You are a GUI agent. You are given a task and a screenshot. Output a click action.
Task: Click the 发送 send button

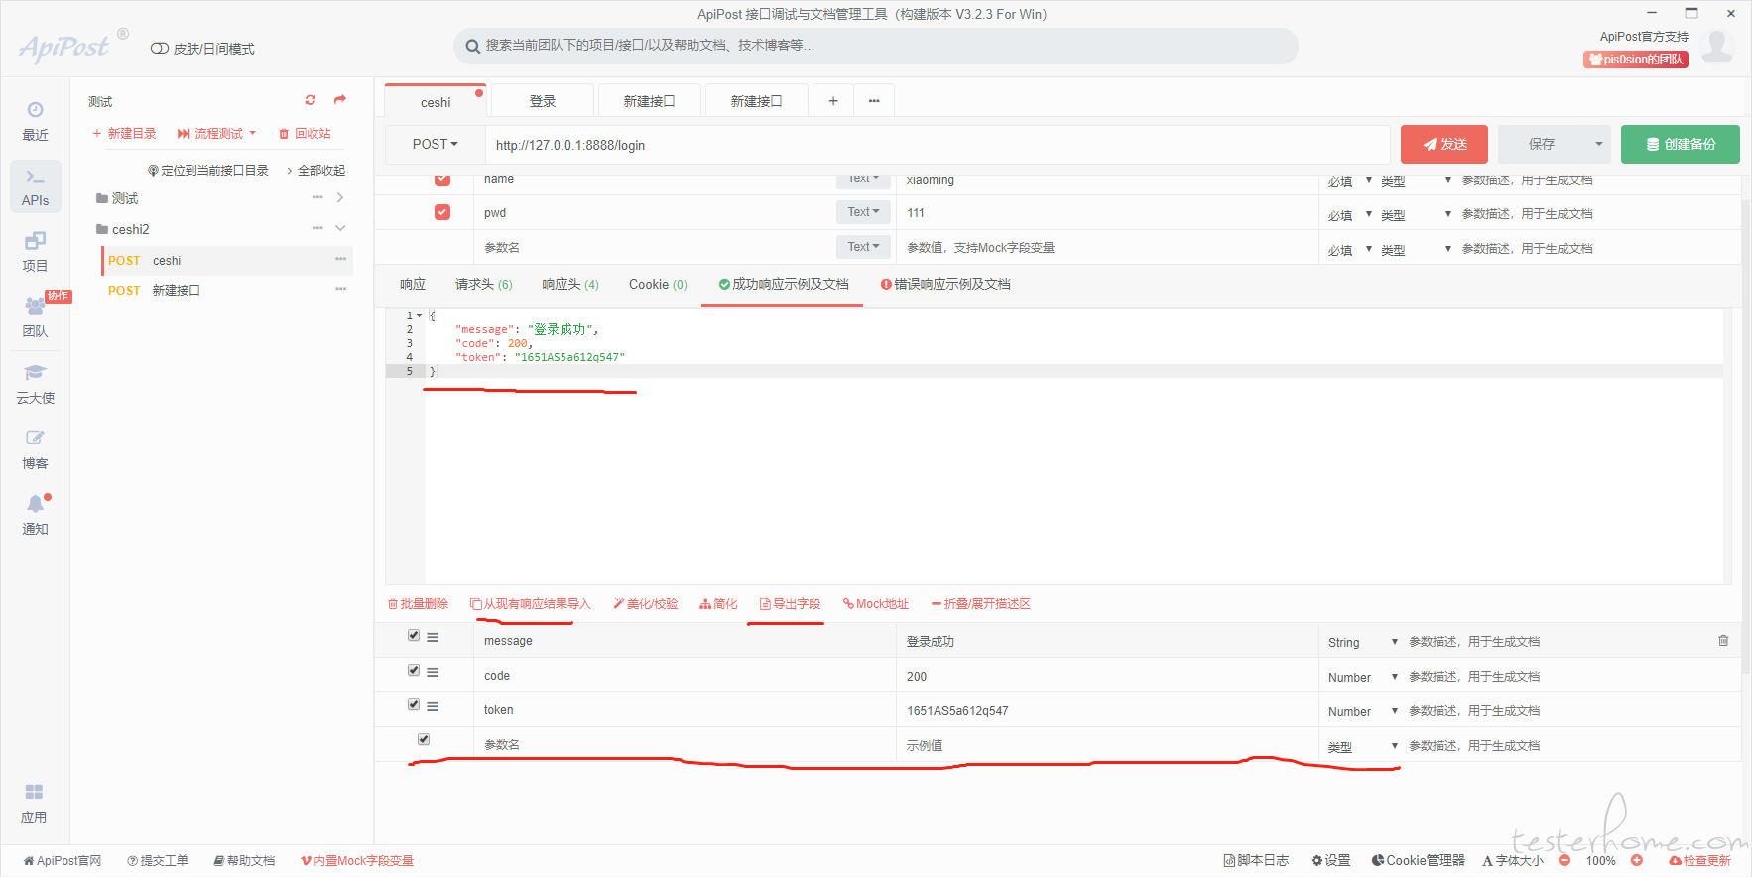[1444, 144]
